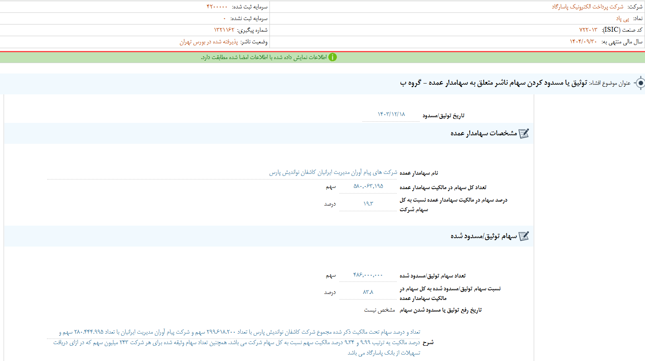The width and height of the screenshot is (645, 361).
Task: Click section header سهام توثیق/مسدود شده
Action: point(484,236)
